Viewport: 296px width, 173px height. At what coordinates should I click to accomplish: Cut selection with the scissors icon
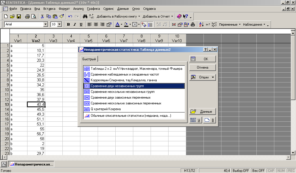(42, 16)
